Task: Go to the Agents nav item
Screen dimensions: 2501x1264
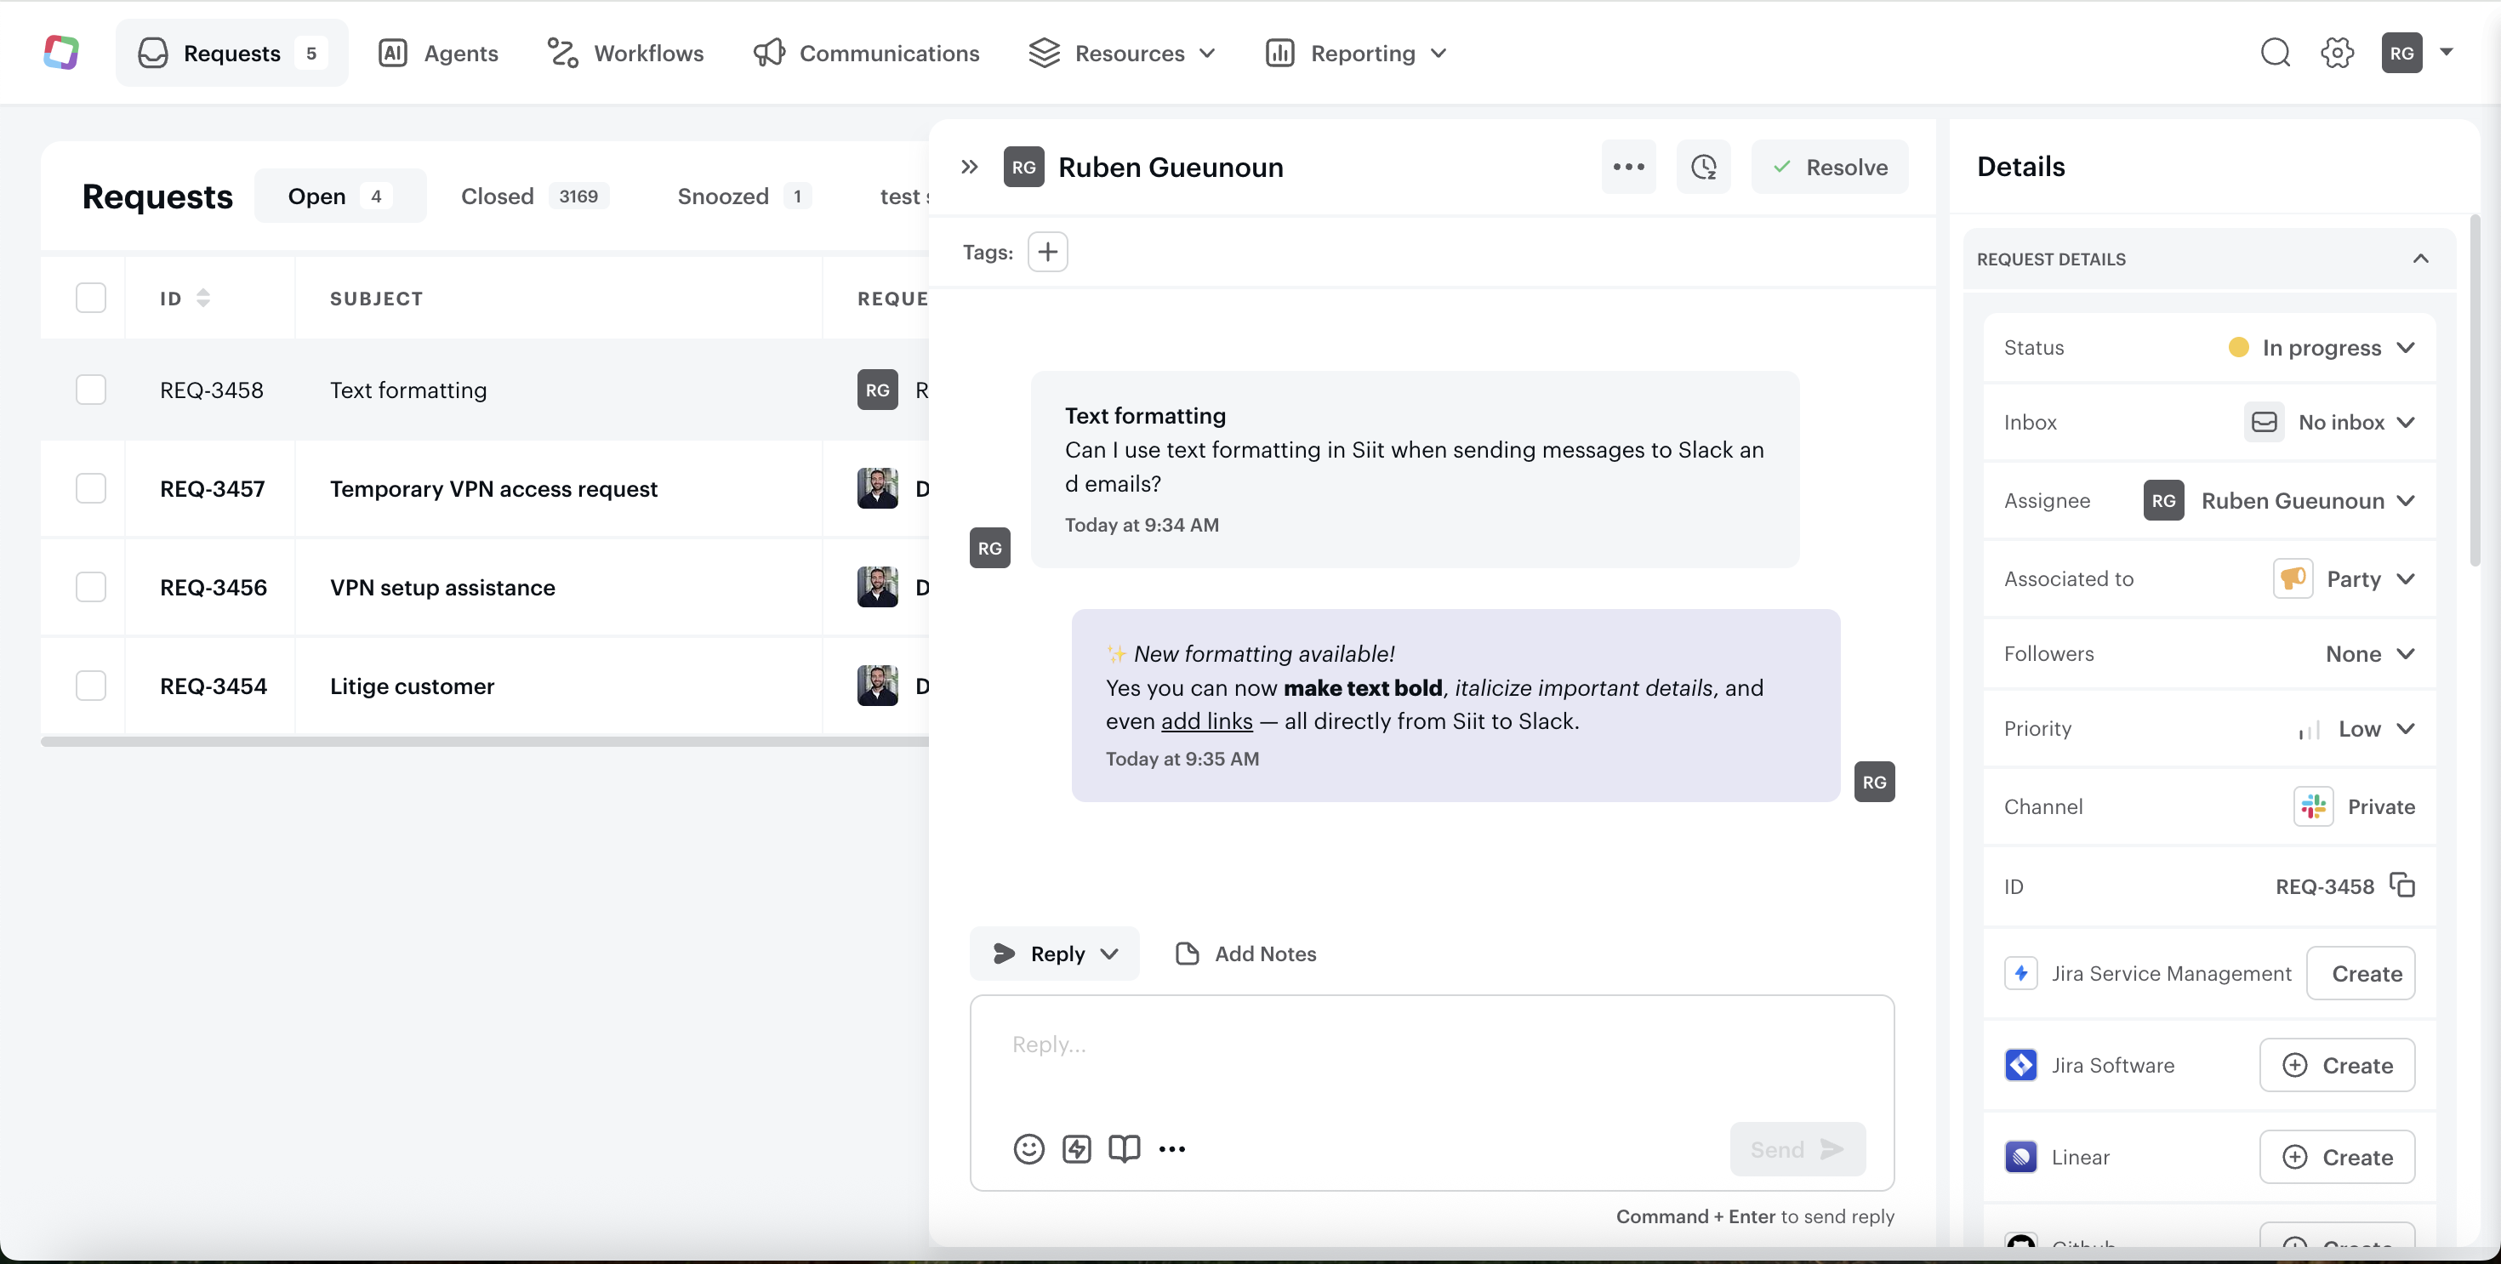Action: click(438, 53)
